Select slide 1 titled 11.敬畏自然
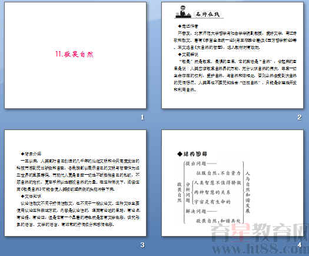The width and height of the screenshot is (309, 256). point(75,55)
